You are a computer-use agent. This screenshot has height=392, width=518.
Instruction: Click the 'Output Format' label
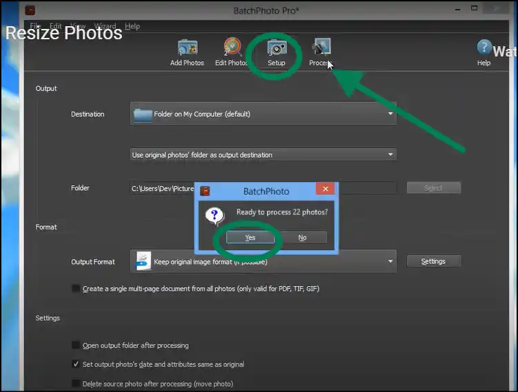coord(93,262)
